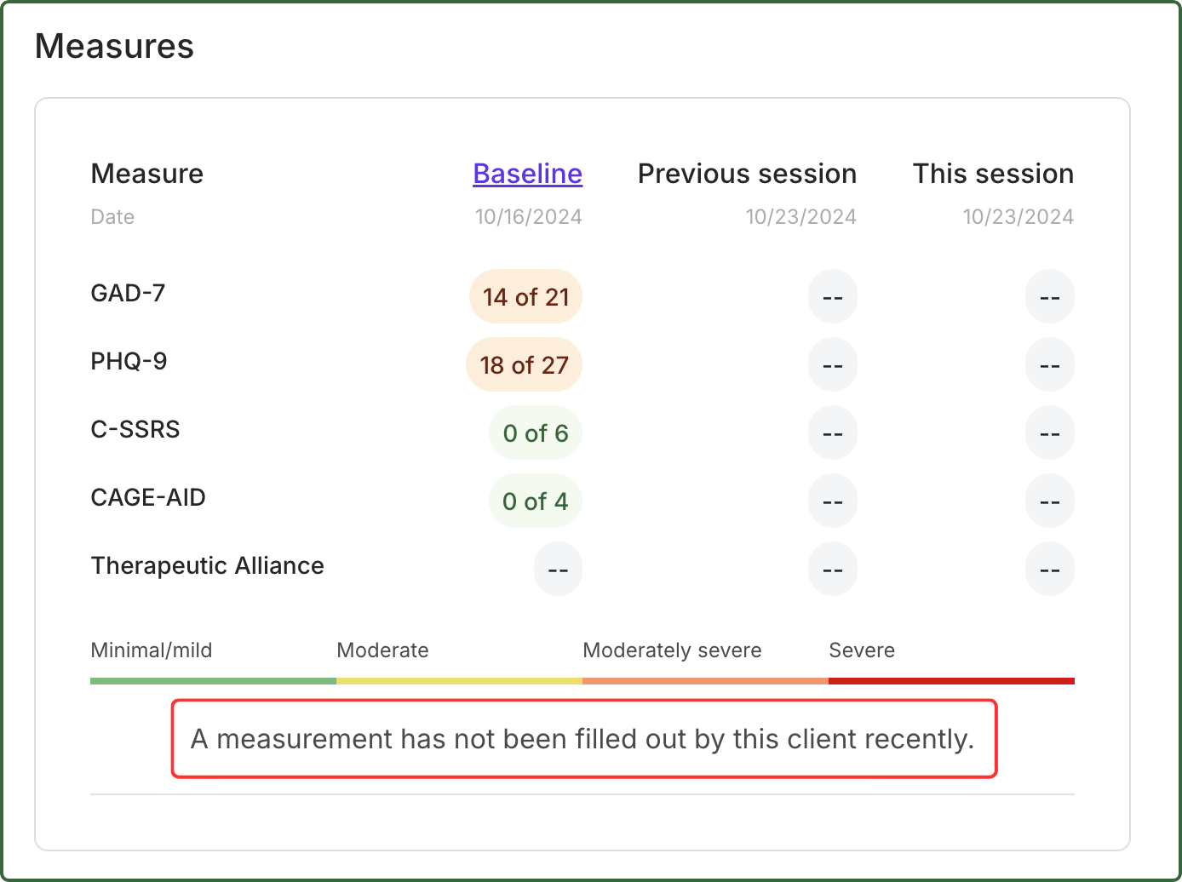Click the green Minimal/mild severity bar
1182x882 pixels.
click(x=213, y=681)
